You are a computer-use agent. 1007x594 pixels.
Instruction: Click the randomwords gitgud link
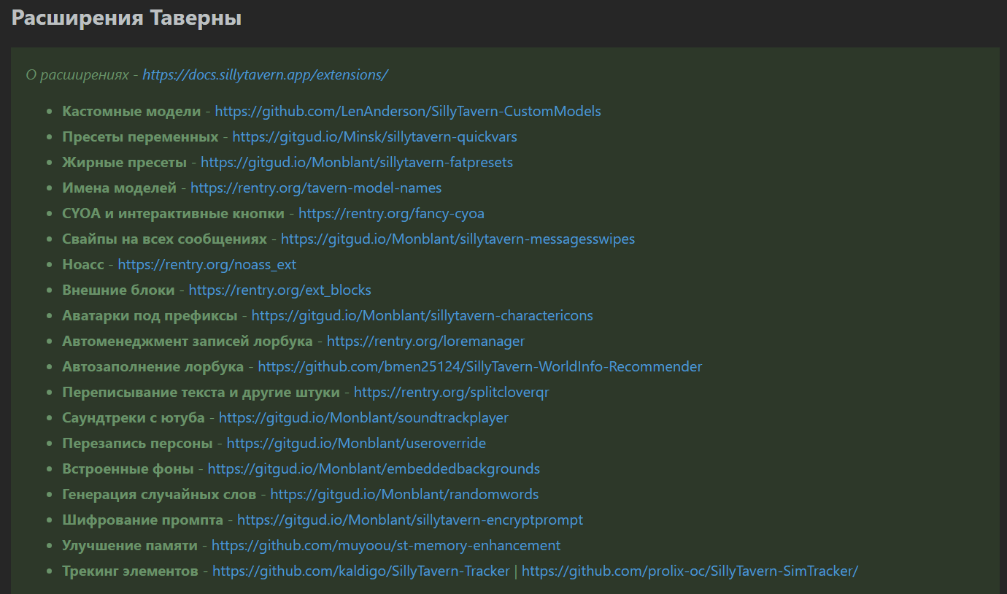(404, 495)
